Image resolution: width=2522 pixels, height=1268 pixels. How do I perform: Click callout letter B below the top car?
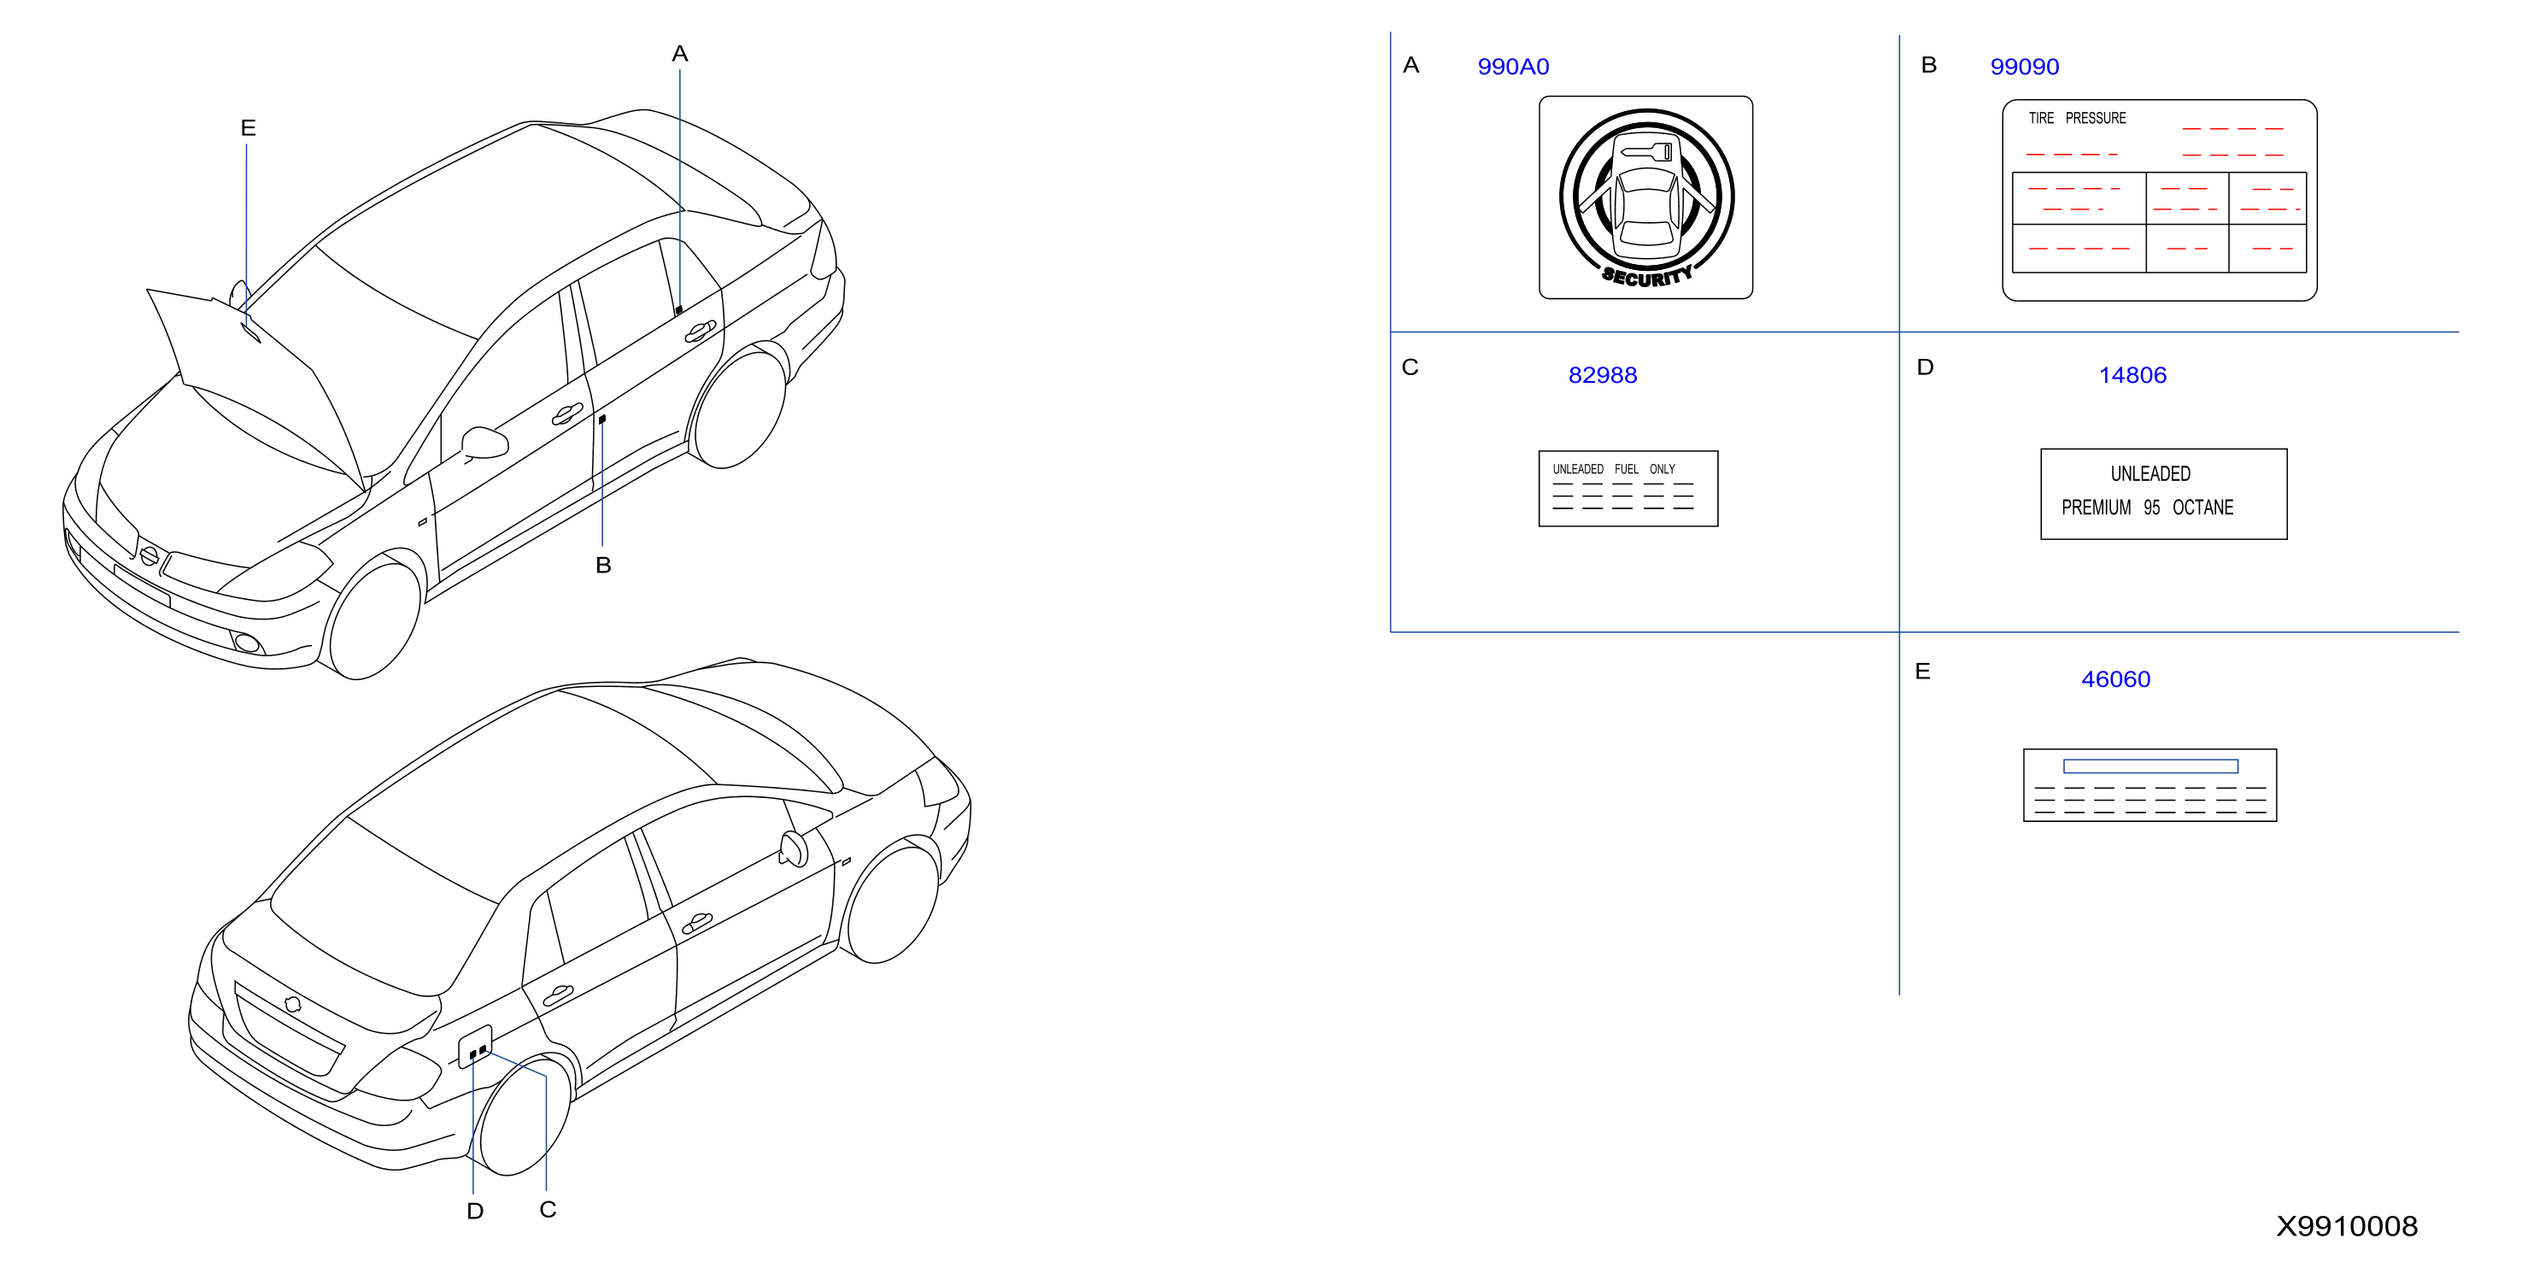coord(603,565)
